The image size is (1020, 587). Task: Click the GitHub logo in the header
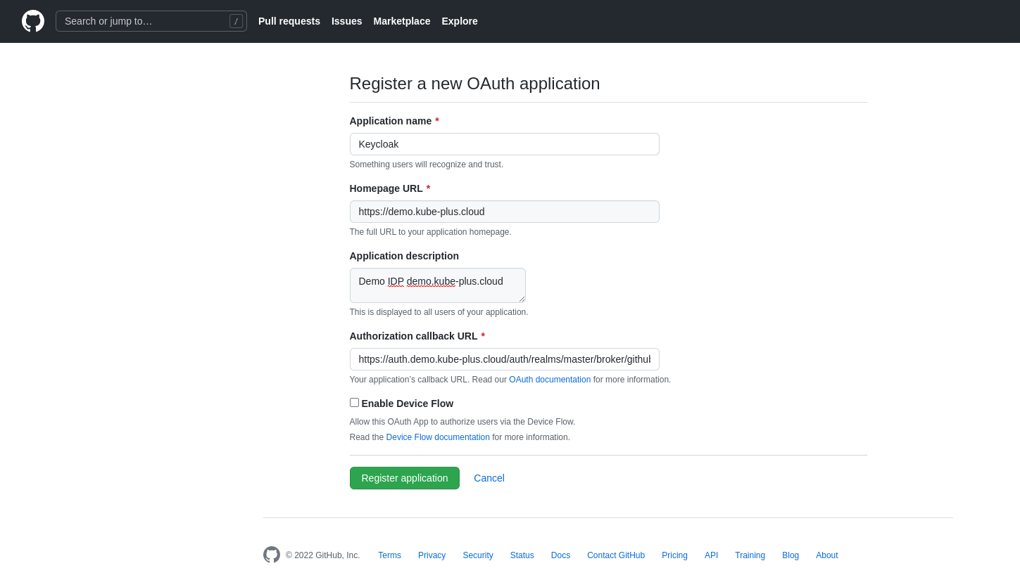coord(33,21)
